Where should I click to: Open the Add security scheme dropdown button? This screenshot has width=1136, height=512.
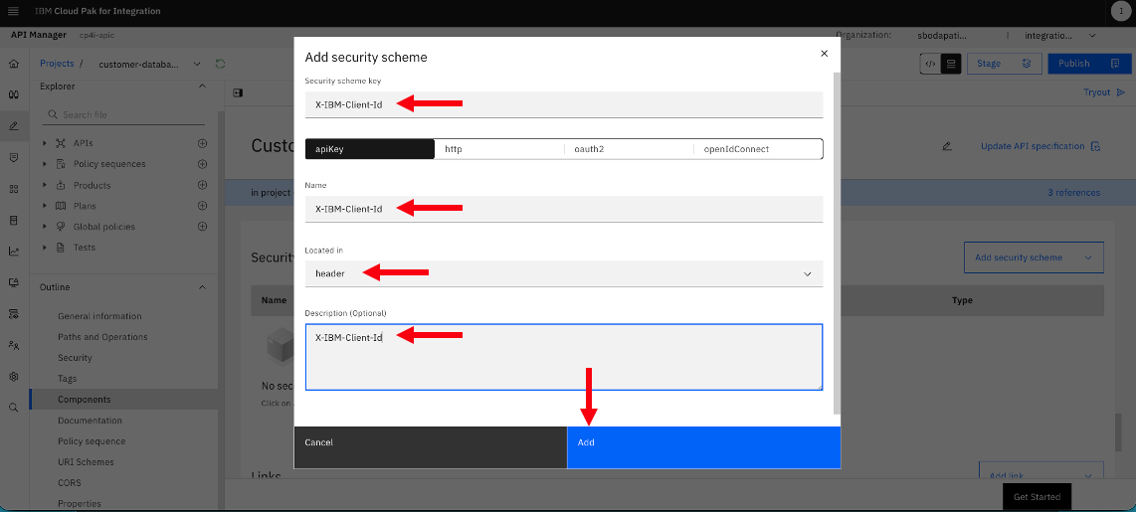point(1034,257)
